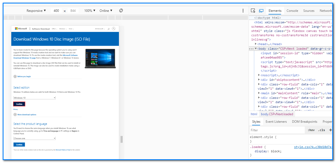Toggle the device toolbar icon
Screen dimensions: 336x163
click(x=261, y=11)
